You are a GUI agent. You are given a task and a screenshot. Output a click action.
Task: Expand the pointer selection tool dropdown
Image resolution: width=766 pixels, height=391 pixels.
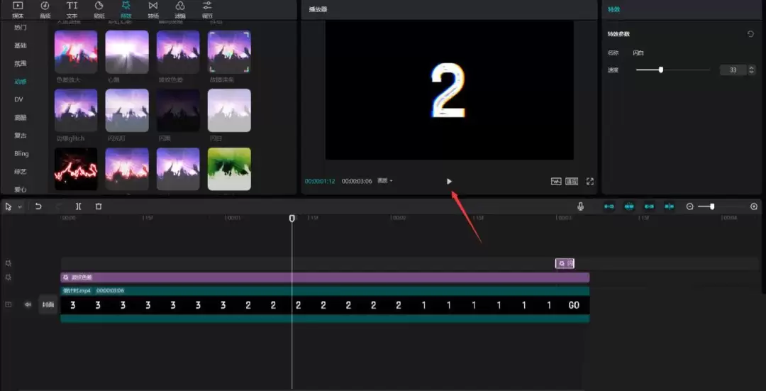19,206
